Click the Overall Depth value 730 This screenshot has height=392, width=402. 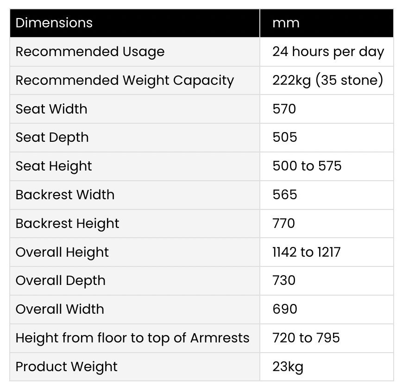(284, 281)
